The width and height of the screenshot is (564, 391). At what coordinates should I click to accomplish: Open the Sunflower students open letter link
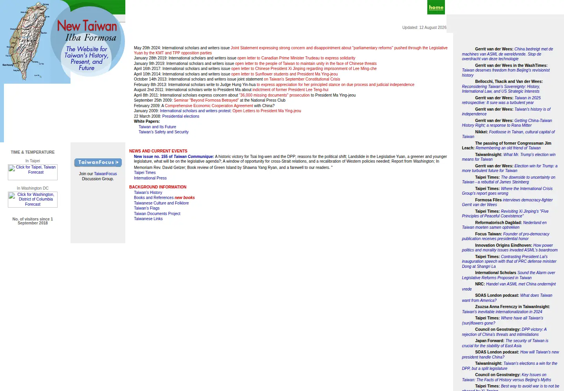[284, 74]
